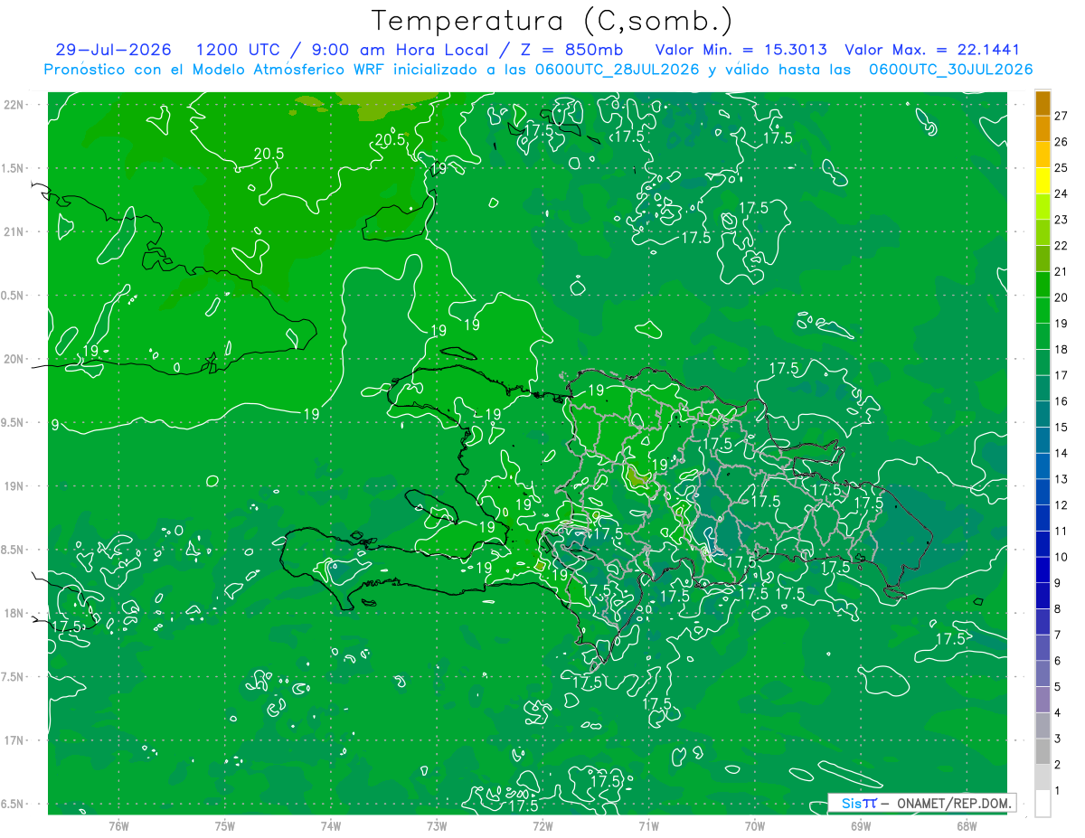Click the '73W' longitude axis label
Viewport: 1085px width, 838px height.
tap(437, 825)
